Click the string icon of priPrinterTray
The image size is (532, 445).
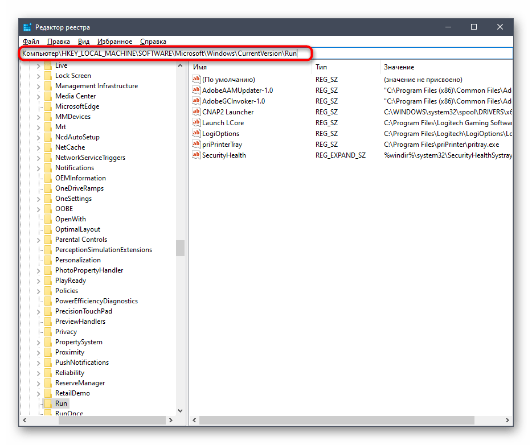click(196, 145)
